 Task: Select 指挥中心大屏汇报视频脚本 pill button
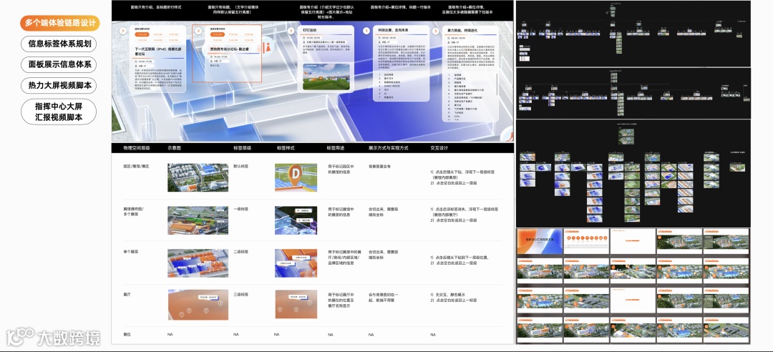point(59,112)
